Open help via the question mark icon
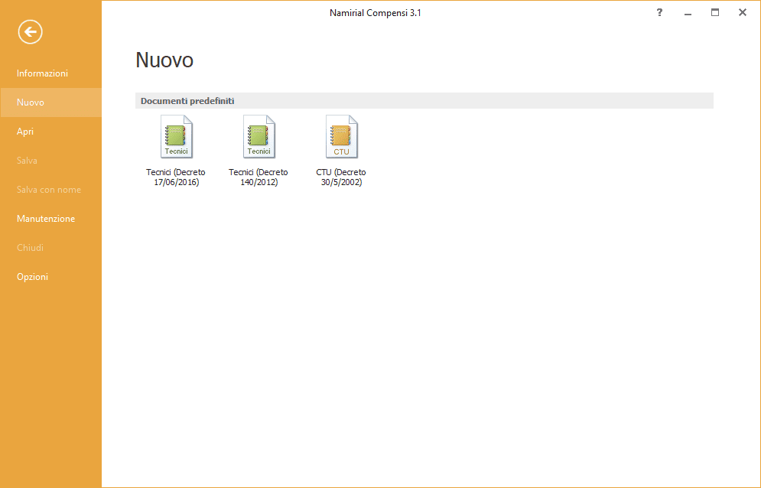The width and height of the screenshot is (761, 488). click(659, 12)
